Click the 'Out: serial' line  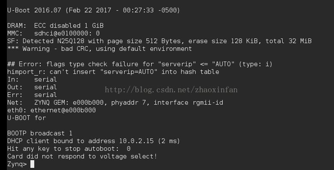tap(32, 87)
